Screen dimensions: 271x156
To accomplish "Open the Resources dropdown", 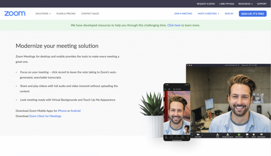I will pyautogui.click(x=245, y=4).
